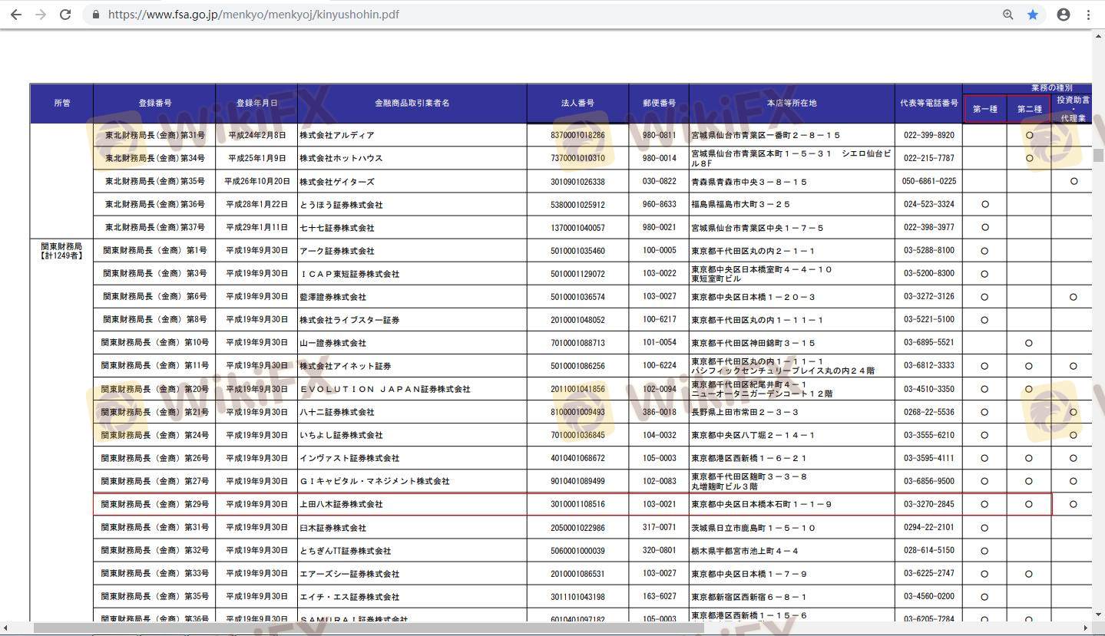Click 第二種 circle in 株式会社アルディア row
Screen dimensions: 1105x636
point(1029,135)
